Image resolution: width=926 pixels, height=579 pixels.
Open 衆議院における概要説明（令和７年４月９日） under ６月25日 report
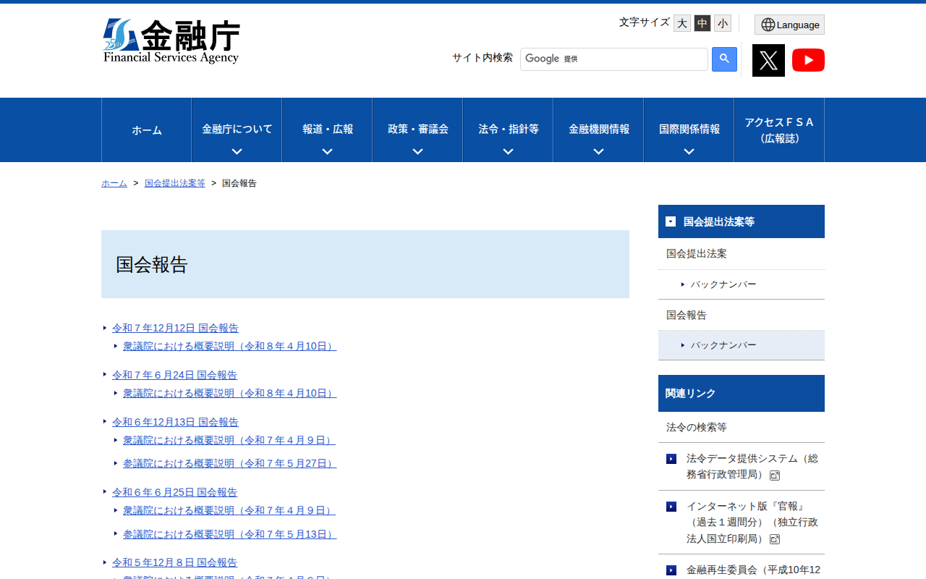(229, 510)
